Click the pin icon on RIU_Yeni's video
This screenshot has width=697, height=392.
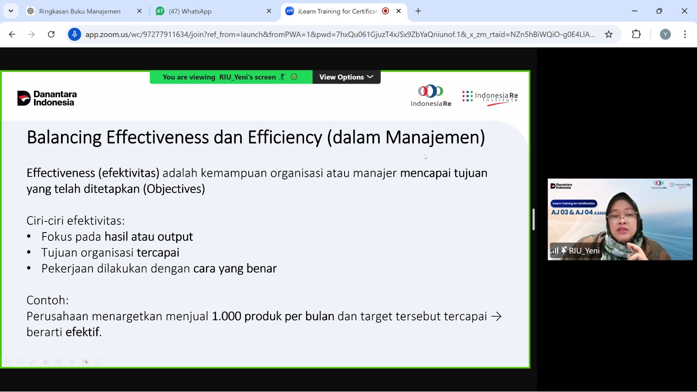click(x=564, y=250)
